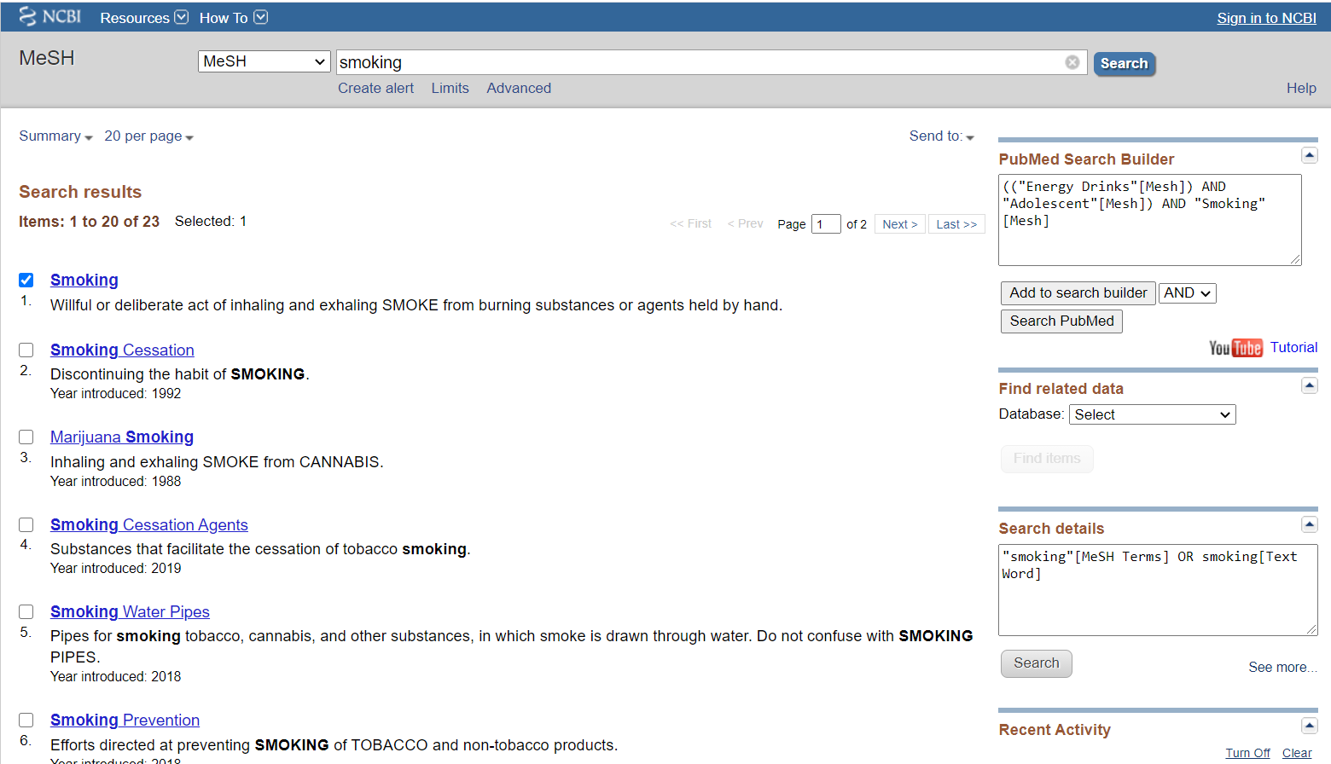Viewport: 1331px width, 764px height.
Task: Open the YouTube tutorial icon
Action: point(1235,348)
